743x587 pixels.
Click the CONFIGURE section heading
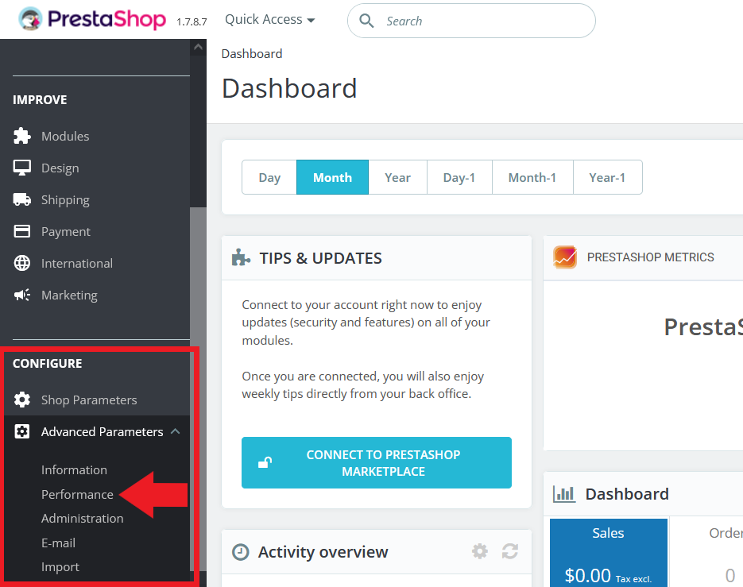48,363
